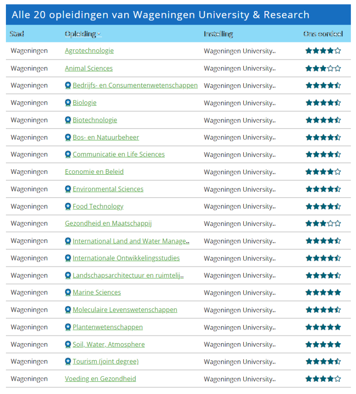Image resolution: width=356 pixels, height=394 pixels.
Task: Click the badge icon beside Biotechnologie
Action: [68, 120]
